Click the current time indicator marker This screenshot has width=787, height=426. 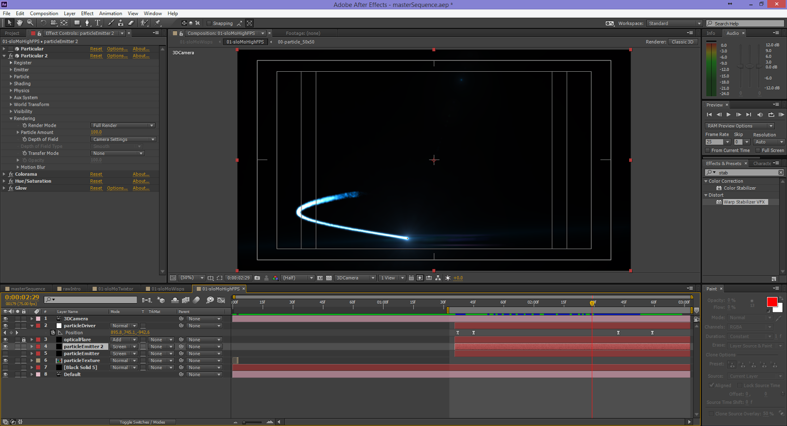coord(592,303)
